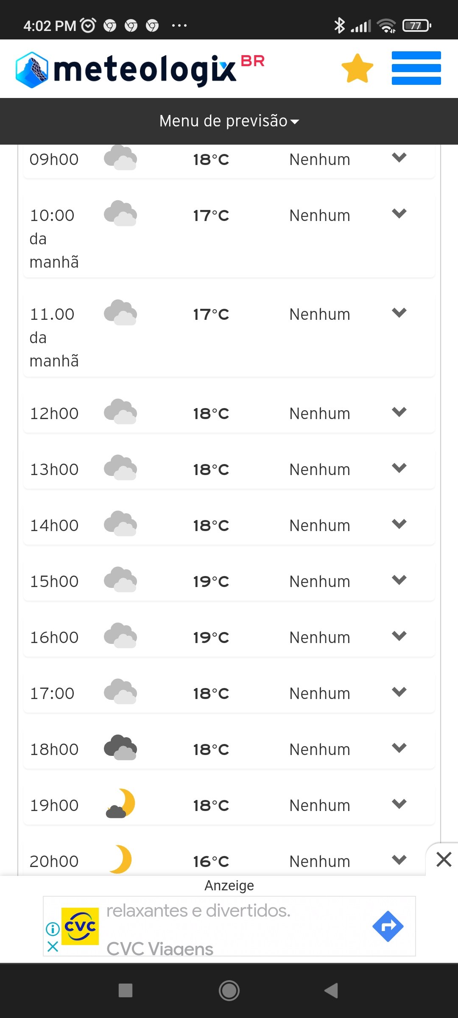Expand the 12h00 forecast row
This screenshot has width=458, height=1018.
click(399, 412)
